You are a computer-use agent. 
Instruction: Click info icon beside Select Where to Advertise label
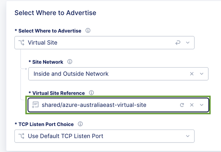click(x=88, y=31)
